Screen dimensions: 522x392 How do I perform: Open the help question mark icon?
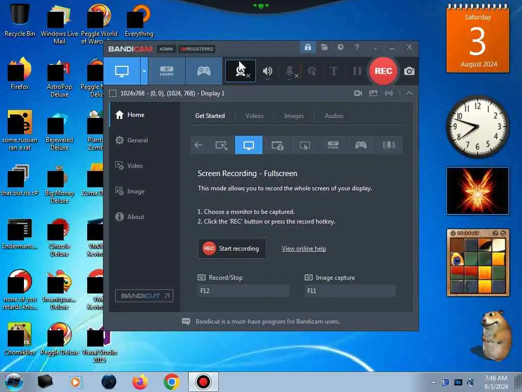356,47
